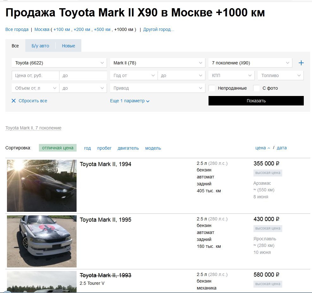Expand the КПП dropdown

(231, 76)
